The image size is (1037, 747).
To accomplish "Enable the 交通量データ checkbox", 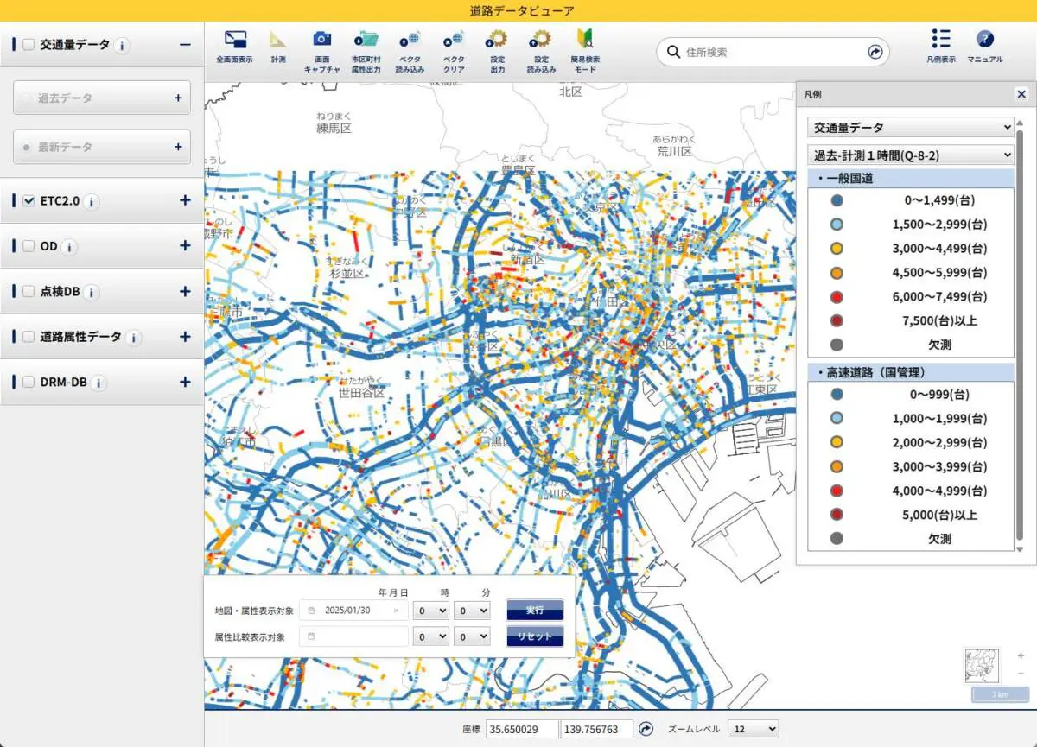I will (28, 44).
